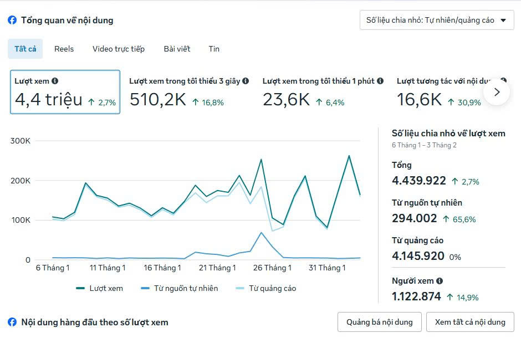Screen dimensions: 521x343
Task: Open the Số liệu chia nhỏ dropdown
Action: pos(437,21)
